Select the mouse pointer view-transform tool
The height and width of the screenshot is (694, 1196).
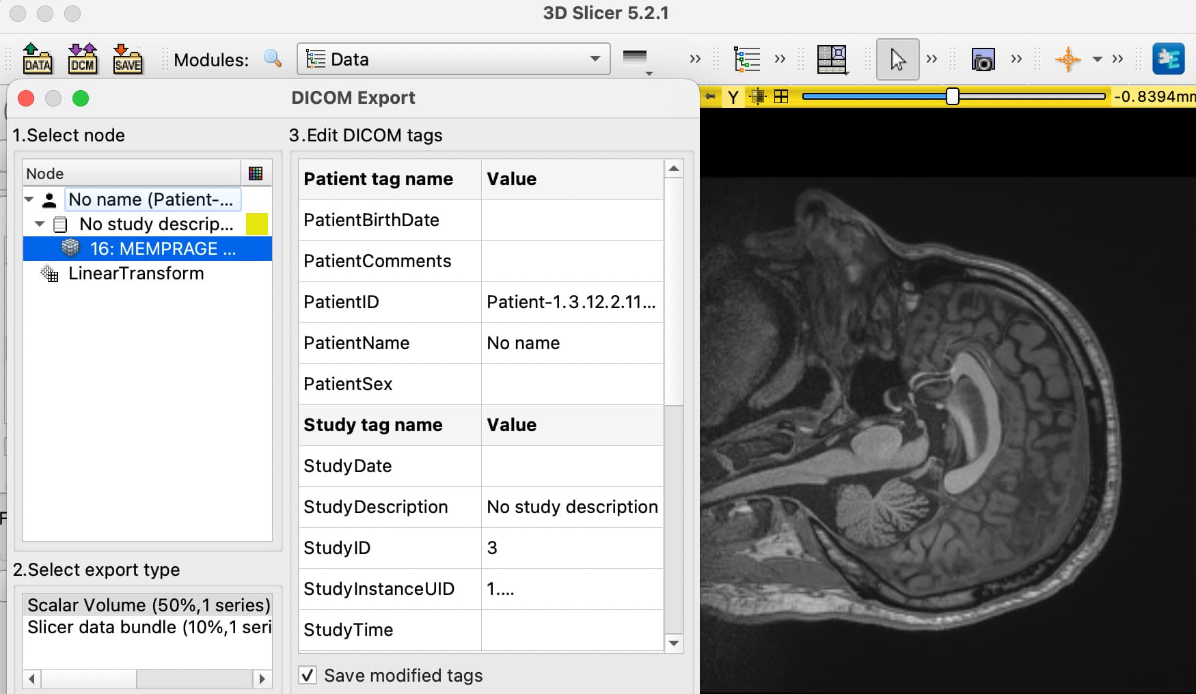click(x=898, y=59)
